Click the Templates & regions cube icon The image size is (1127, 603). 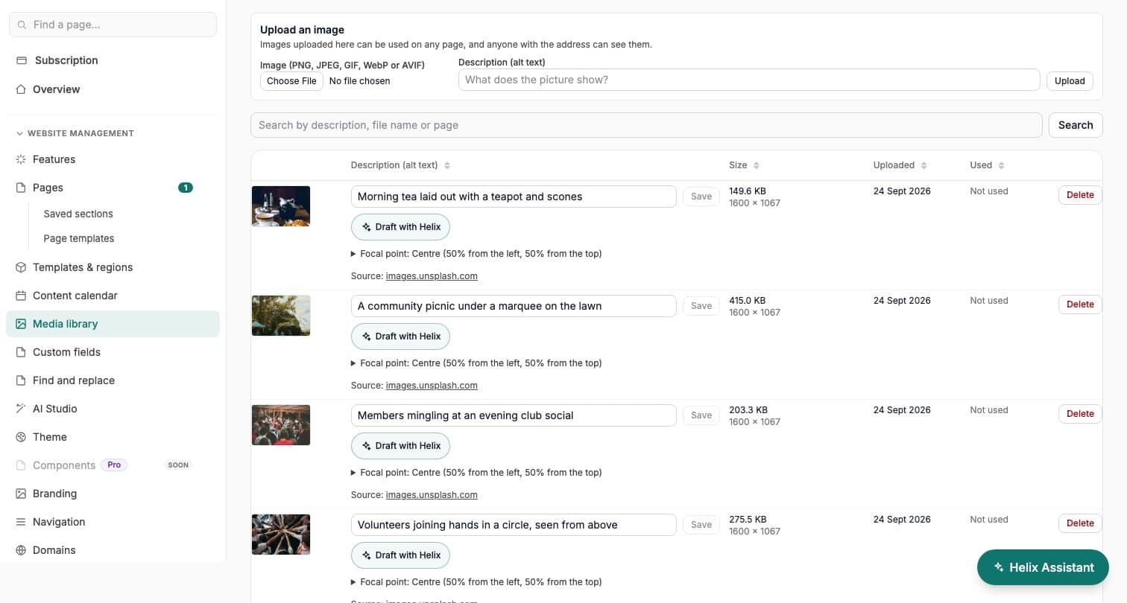(x=21, y=267)
